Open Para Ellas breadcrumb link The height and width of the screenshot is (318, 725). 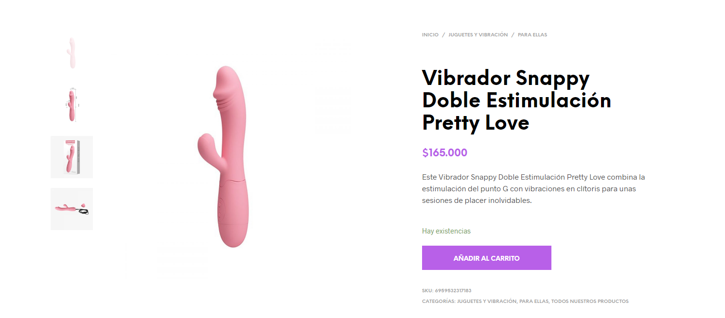[x=532, y=35]
